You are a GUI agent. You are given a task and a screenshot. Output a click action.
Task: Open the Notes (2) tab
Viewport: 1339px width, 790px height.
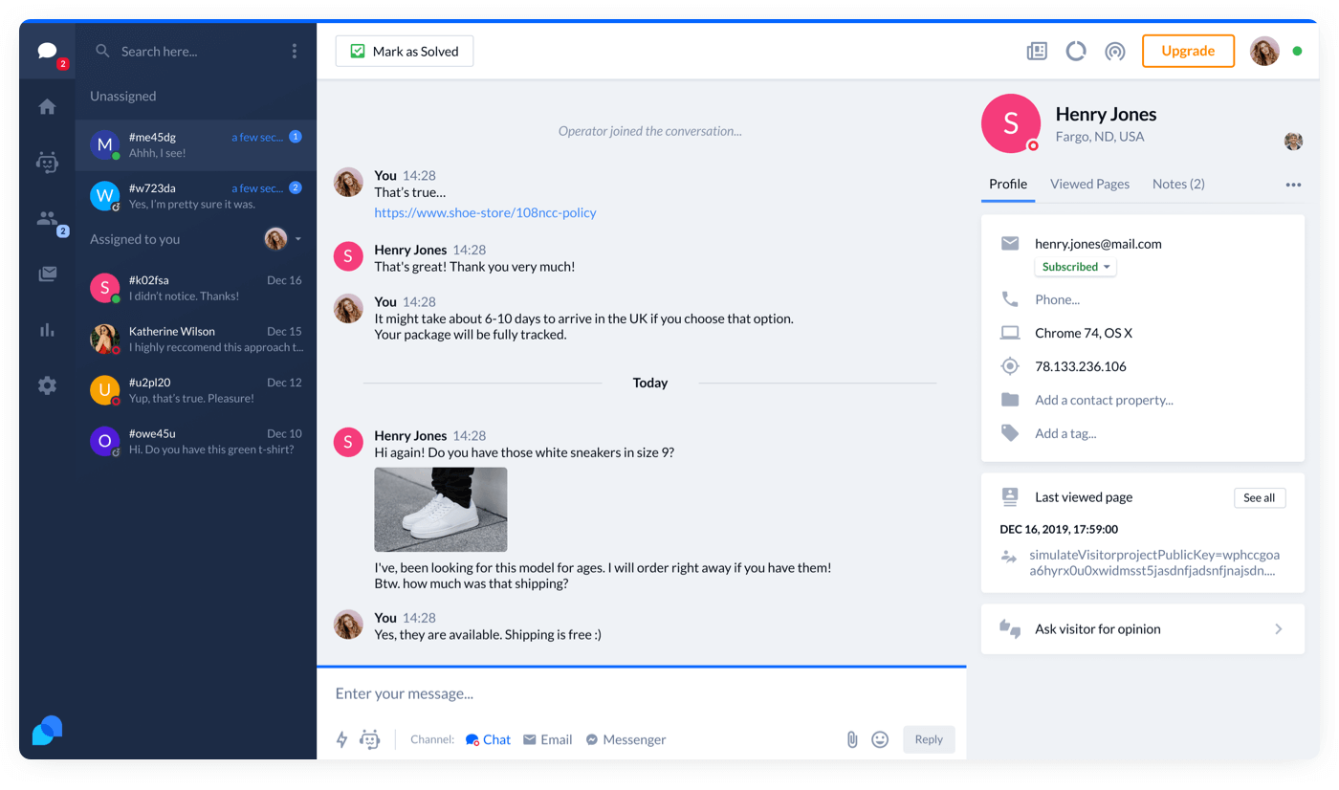coord(1177,184)
